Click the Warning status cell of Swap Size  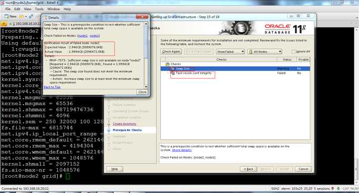[x=283, y=68]
